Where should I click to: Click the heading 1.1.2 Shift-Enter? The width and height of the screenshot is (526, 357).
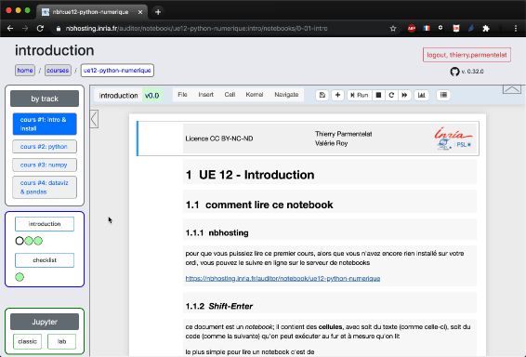219,307
